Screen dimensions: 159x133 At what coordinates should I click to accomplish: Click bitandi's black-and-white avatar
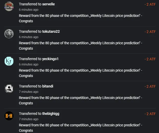point(9,88)
